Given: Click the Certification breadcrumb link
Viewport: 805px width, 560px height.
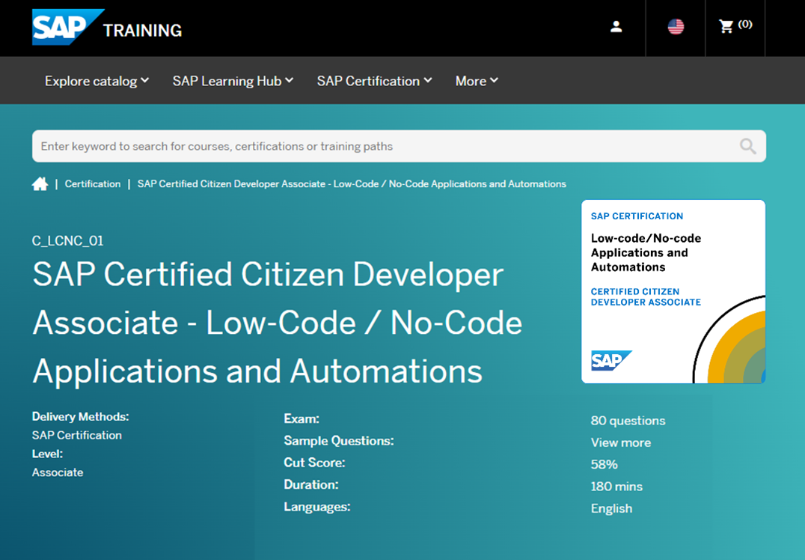Looking at the screenshot, I should coord(93,184).
